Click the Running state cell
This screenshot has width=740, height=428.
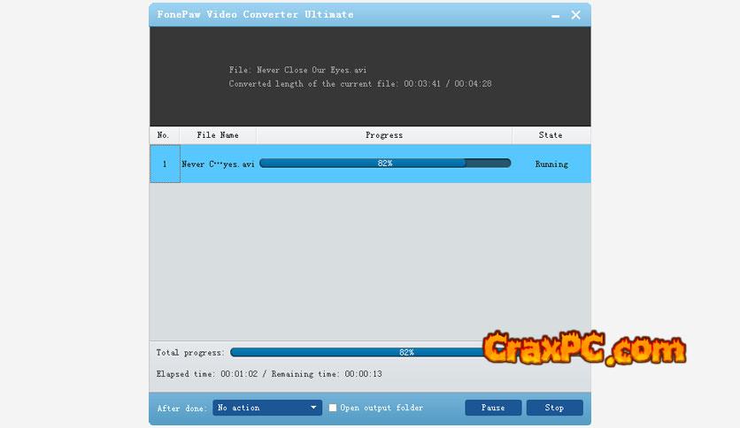click(x=551, y=164)
